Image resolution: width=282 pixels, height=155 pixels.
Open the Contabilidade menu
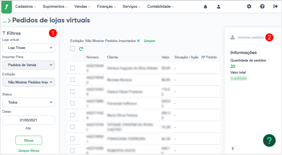(160, 7)
